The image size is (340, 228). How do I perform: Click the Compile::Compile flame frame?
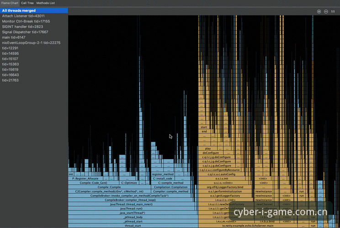[x=109, y=187]
